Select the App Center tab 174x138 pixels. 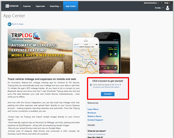(71, 6)
